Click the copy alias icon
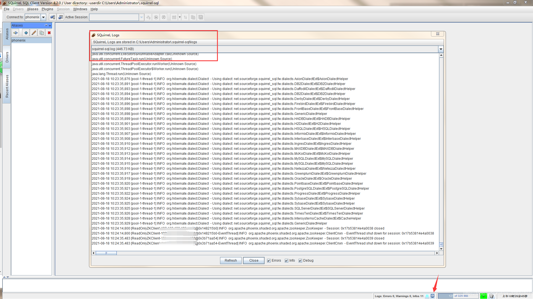The height and width of the screenshot is (299, 533). click(41, 33)
